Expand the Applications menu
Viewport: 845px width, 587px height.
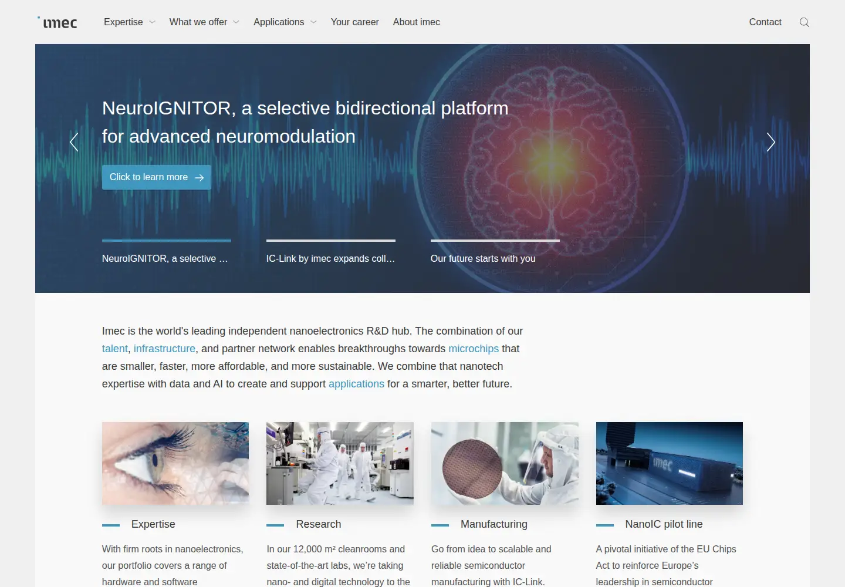pos(285,22)
